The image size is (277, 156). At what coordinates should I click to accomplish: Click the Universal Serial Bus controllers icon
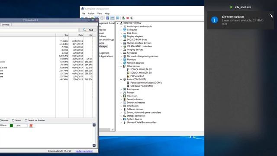coord(125,122)
